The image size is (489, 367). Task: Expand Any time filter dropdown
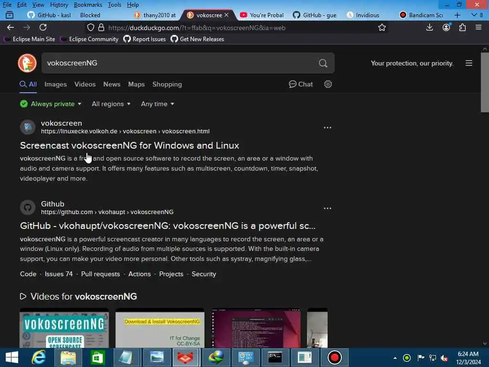tap(158, 104)
